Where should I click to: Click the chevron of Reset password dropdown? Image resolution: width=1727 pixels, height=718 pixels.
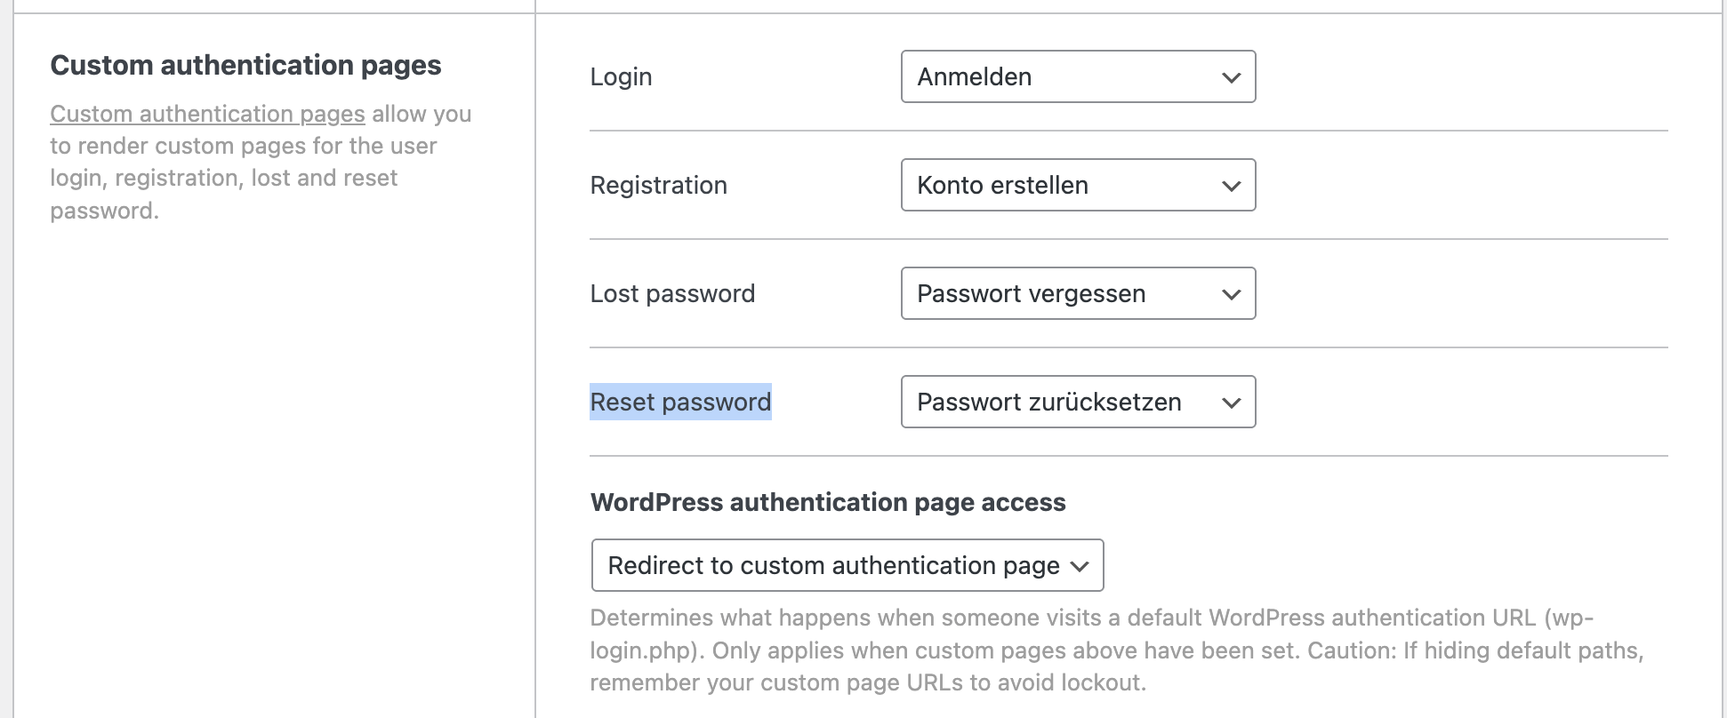[x=1231, y=403]
